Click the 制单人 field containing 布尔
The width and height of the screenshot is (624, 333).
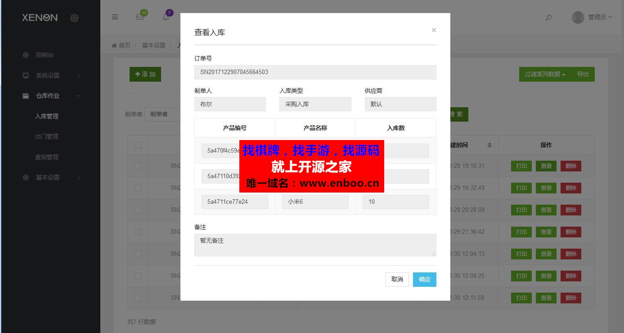230,104
